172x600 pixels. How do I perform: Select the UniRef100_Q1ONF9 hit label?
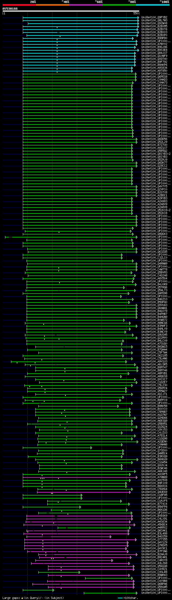tap(154, 56)
